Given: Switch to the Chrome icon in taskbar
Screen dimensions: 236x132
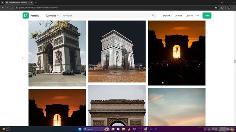Looking at the screenshot, I should (145, 129).
